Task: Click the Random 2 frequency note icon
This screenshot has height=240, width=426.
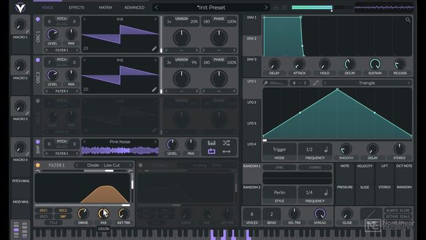Action: [x=326, y=193]
